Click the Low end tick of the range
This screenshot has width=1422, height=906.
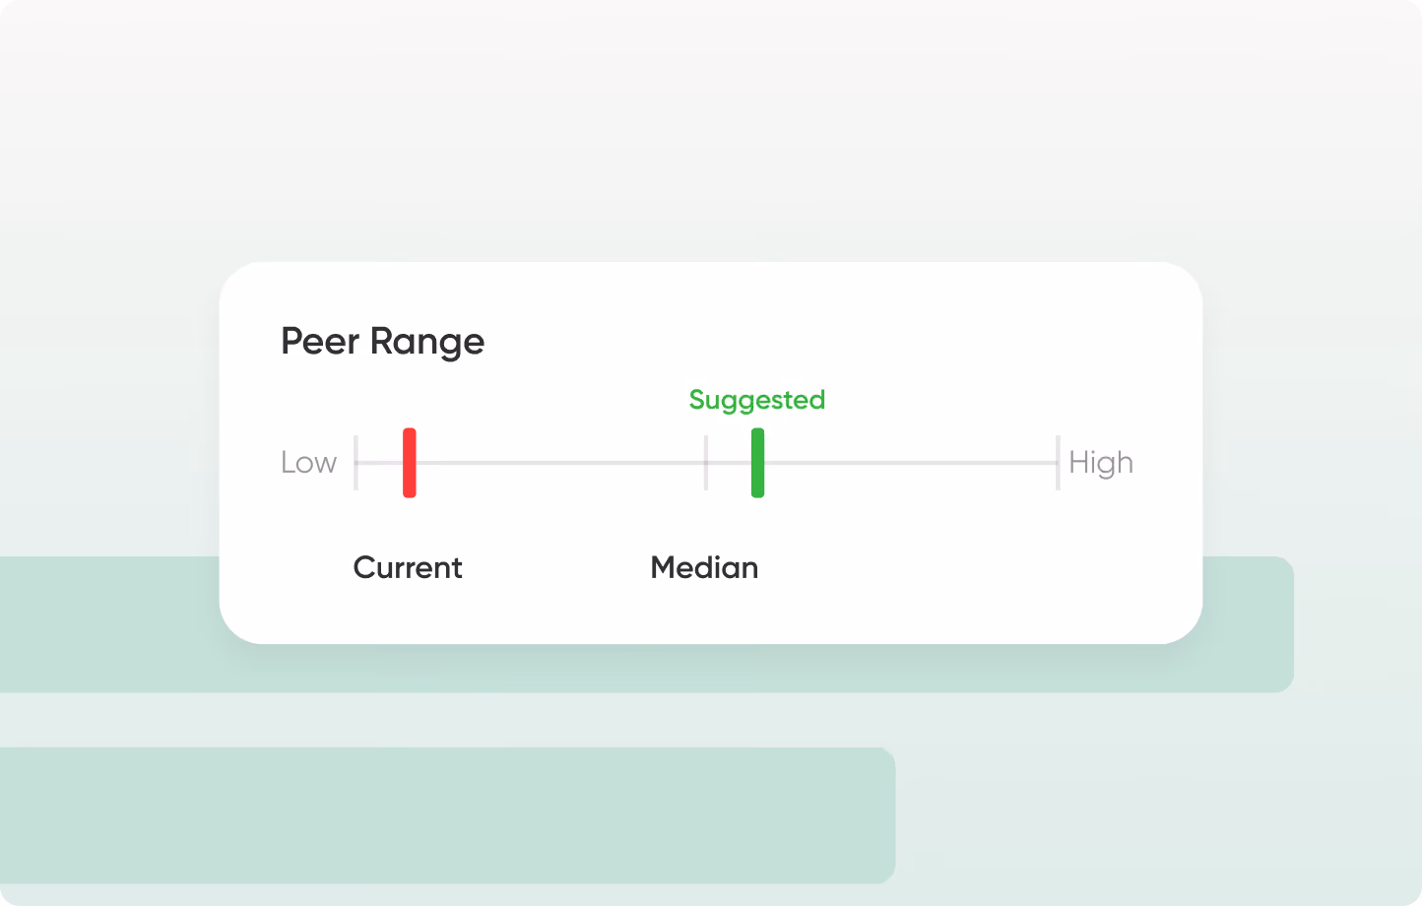coord(355,463)
